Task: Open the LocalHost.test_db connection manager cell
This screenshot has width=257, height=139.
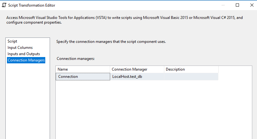Action: tap(137, 77)
